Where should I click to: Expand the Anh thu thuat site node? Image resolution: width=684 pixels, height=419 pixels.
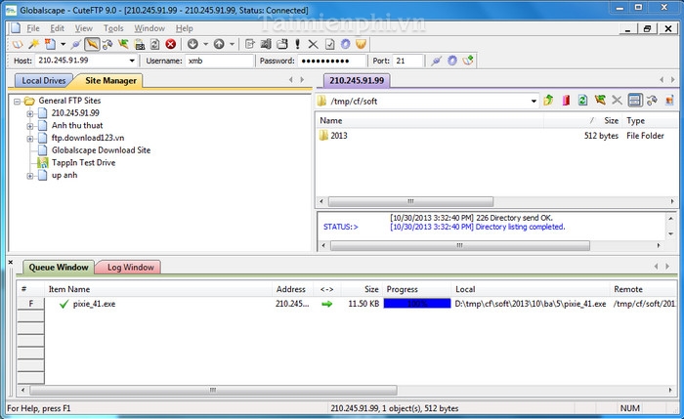click(x=30, y=126)
